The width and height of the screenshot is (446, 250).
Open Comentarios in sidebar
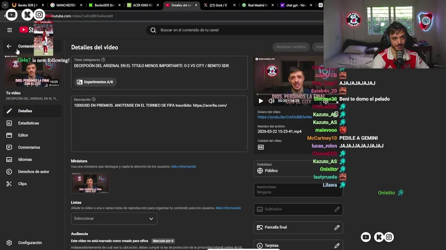(33, 148)
